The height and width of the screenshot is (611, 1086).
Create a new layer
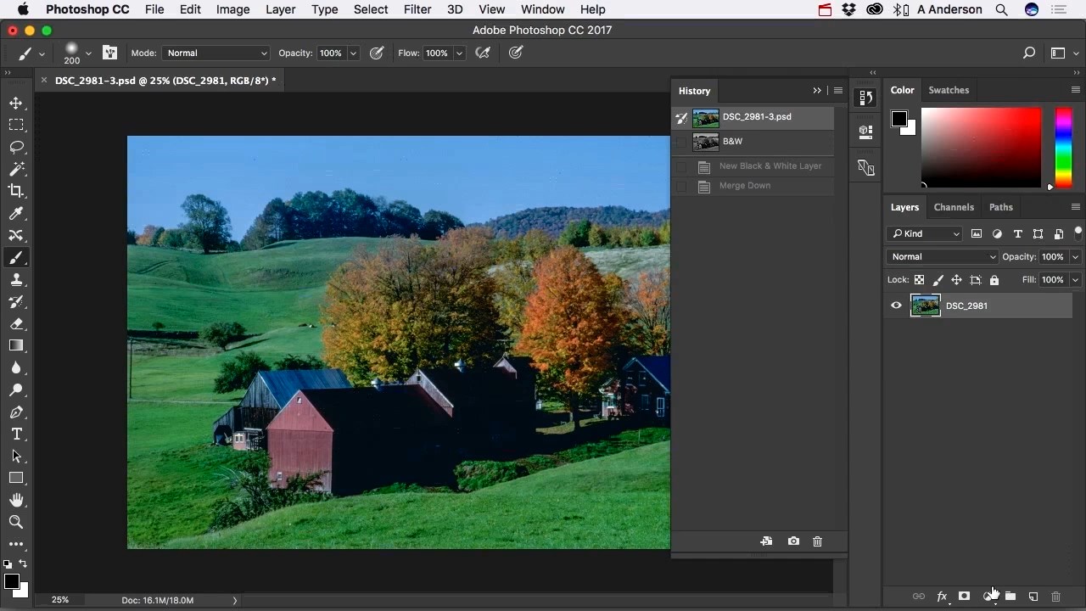[1033, 597]
